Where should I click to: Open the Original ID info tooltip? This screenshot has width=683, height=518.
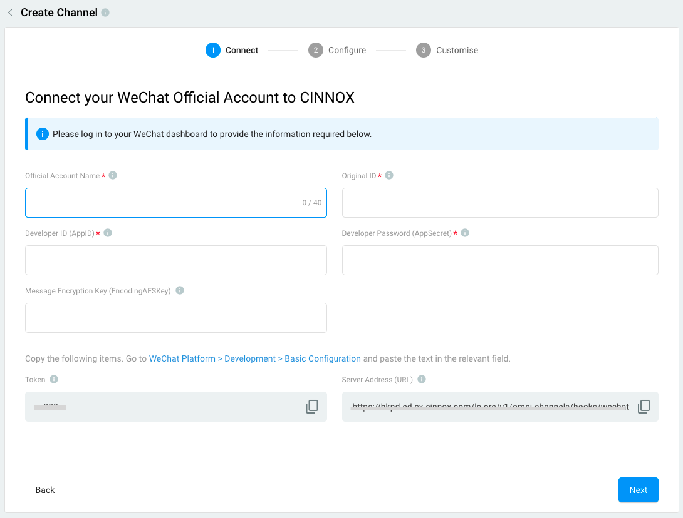coord(389,175)
